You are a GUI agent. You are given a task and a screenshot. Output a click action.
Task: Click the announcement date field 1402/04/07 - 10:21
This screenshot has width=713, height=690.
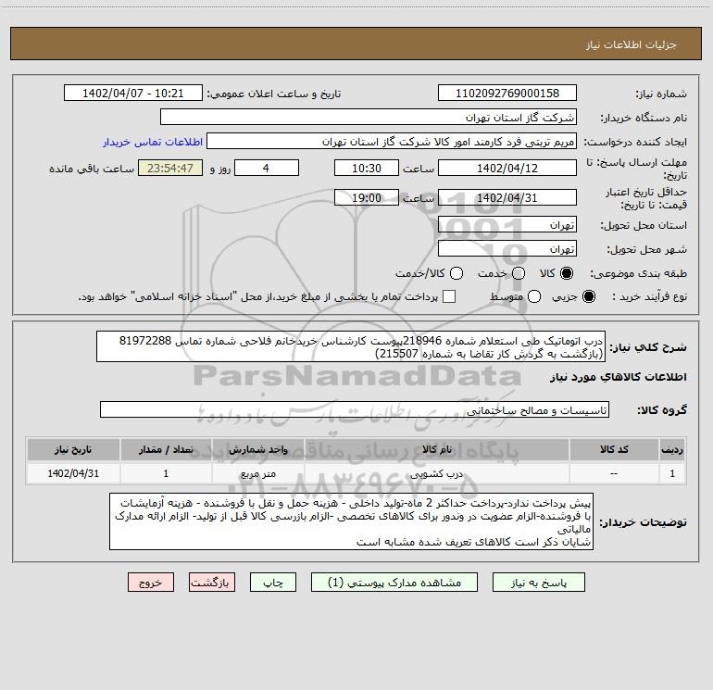coord(133,94)
